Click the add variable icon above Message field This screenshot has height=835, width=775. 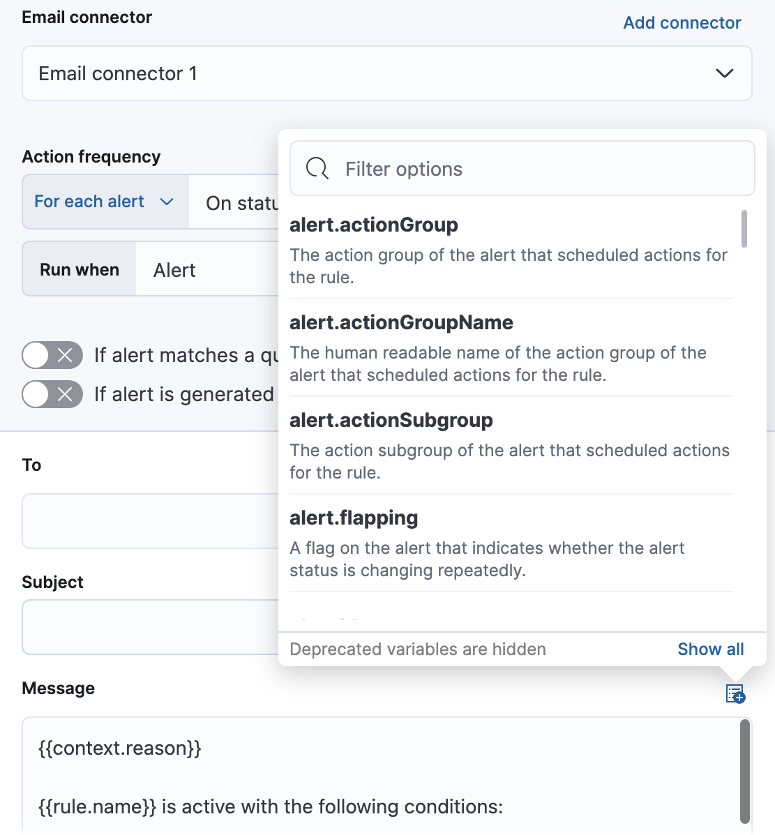(735, 694)
